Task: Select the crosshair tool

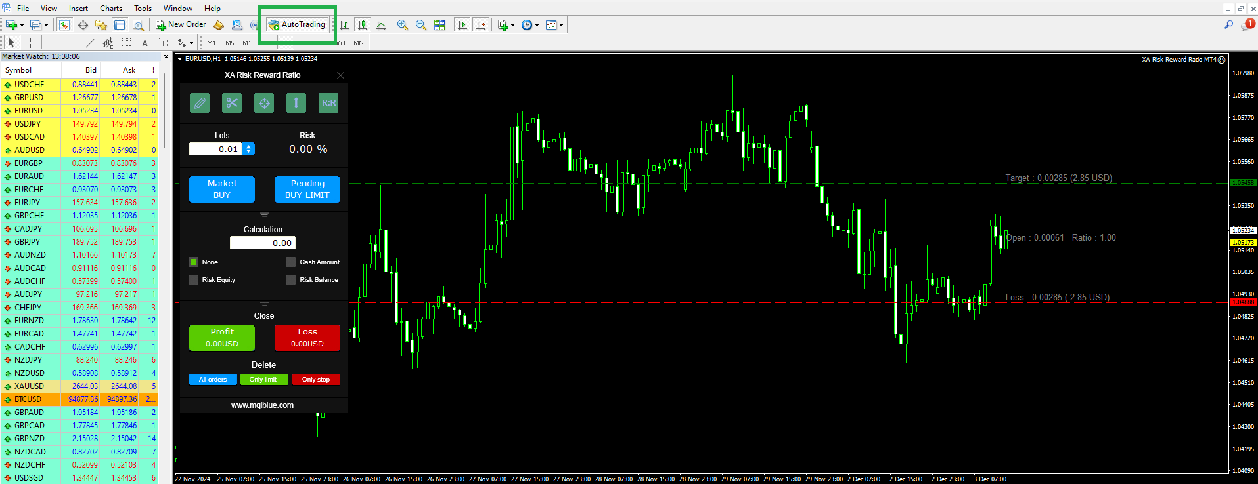Action: click(x=30, y=43)
